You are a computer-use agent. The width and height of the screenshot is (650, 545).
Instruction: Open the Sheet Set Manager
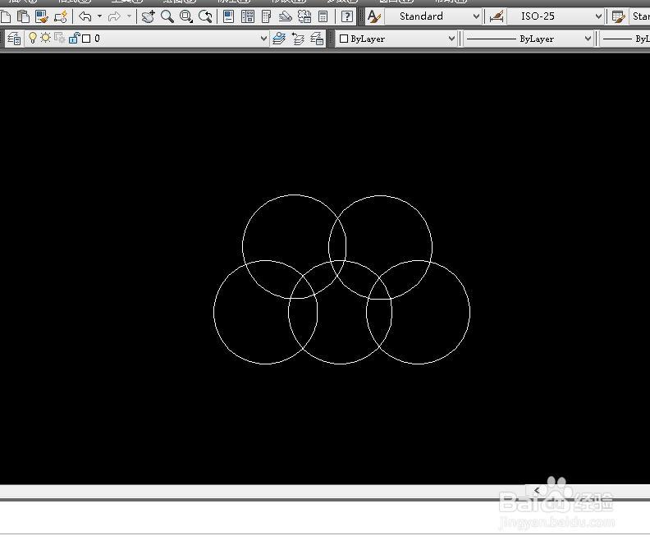point(286,16)
